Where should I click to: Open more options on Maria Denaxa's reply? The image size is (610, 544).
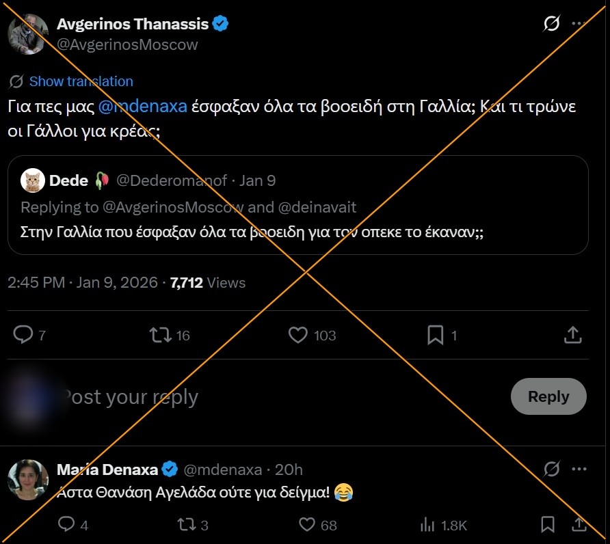click(579, 470)
